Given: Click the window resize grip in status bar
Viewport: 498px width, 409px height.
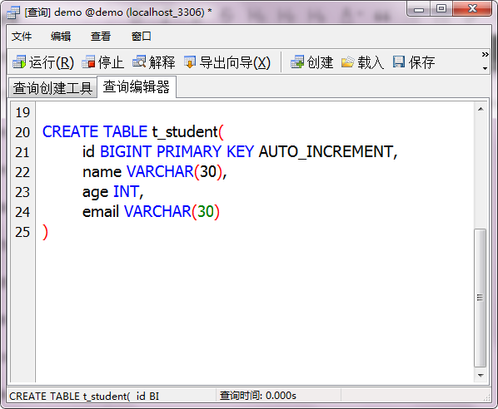Looking at the screenshot, I should click(x=486, y=398).
